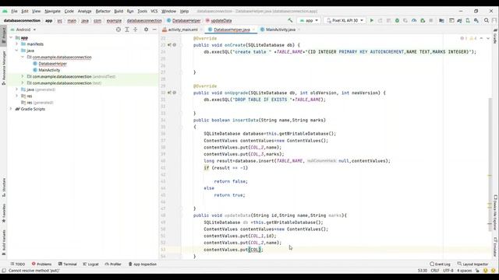Toggle the Project side tool window
Viewport: 499px width, 280px height.
coord(4,35)
